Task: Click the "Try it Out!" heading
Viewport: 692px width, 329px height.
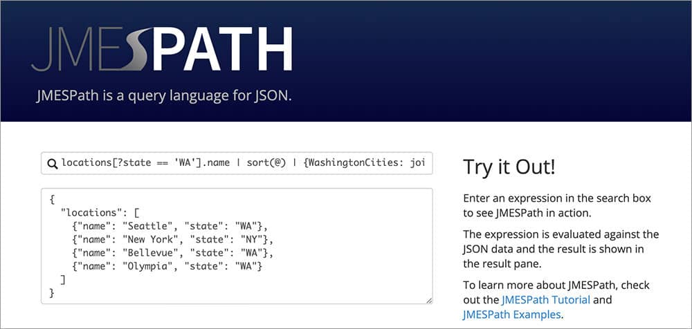Action: tap(509, 167)
